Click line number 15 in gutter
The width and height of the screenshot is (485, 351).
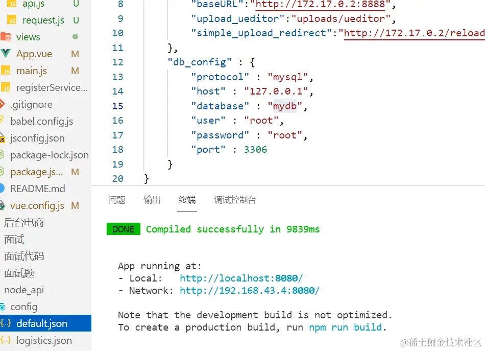click(x=117, y=106)
